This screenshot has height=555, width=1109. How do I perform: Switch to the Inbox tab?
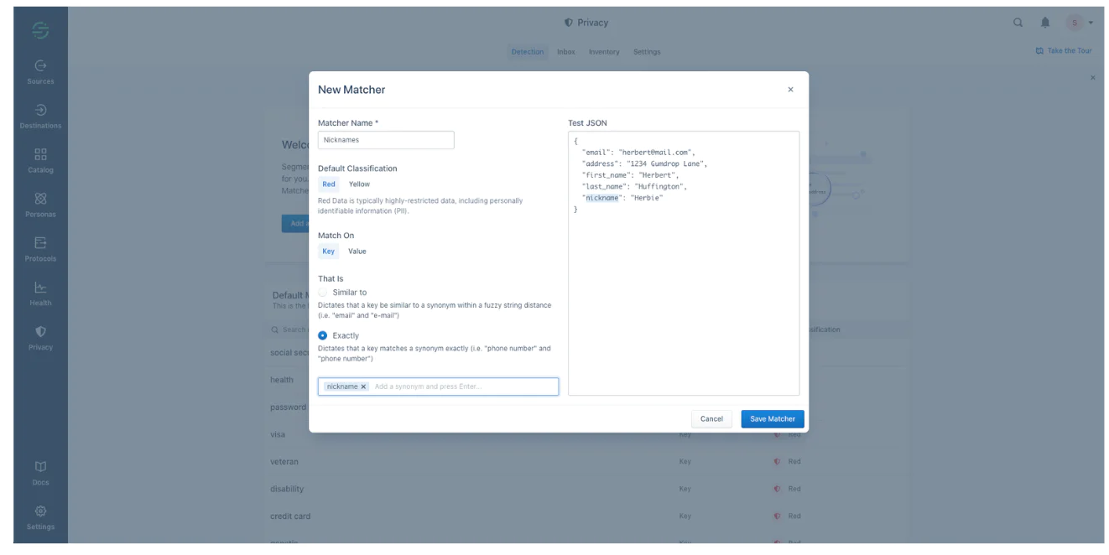pyautogui.click(x=565, y=51)
